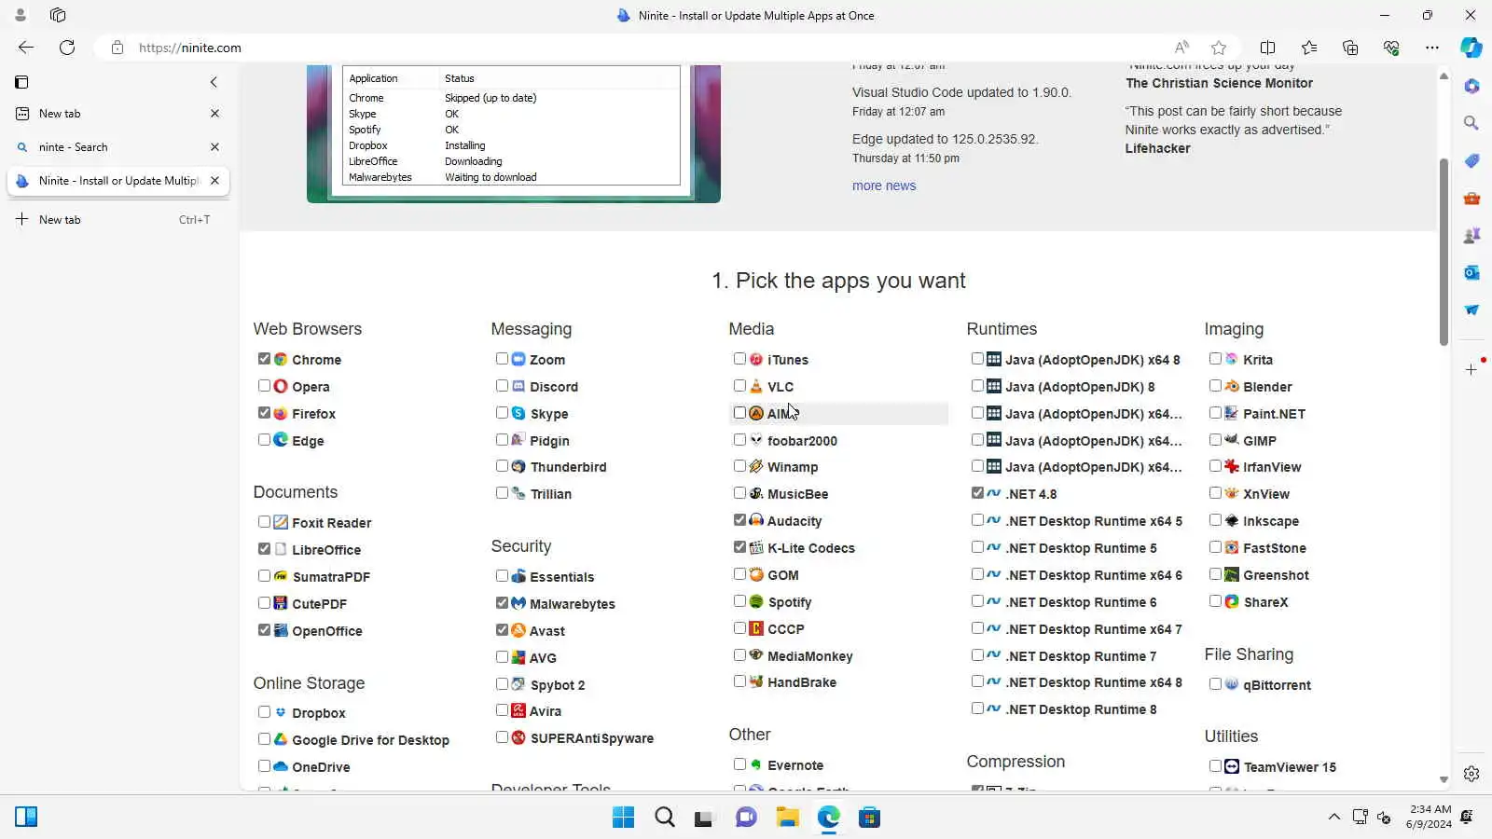The image size is (1492, 839).
Task: Uncheck the K-Lite Codecs checkbox
Action: pyautogui.click(x=739, y=547)
